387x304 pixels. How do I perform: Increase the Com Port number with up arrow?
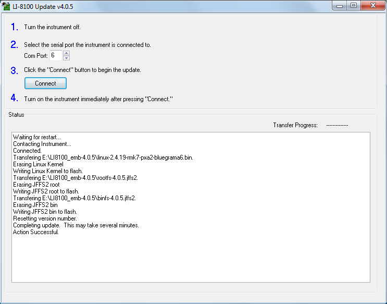[66, 53]
